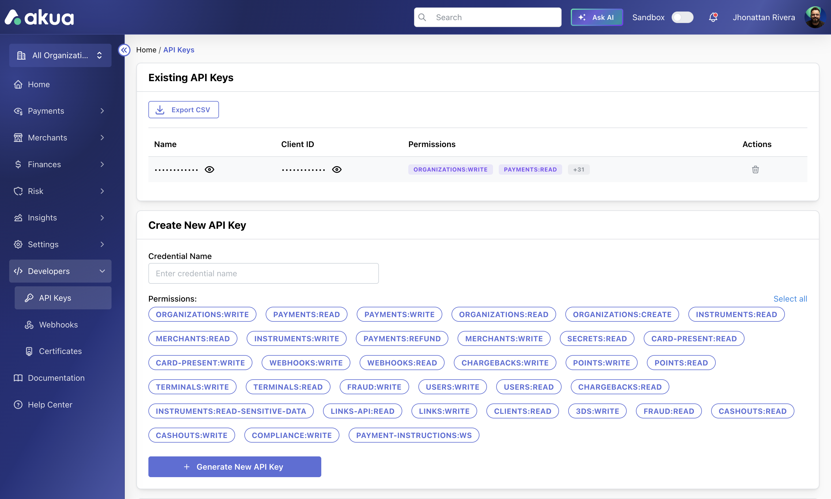The height and width of the screenshot is (499, 831).
Task: Click the akua logo
Action: pos(39,17)
